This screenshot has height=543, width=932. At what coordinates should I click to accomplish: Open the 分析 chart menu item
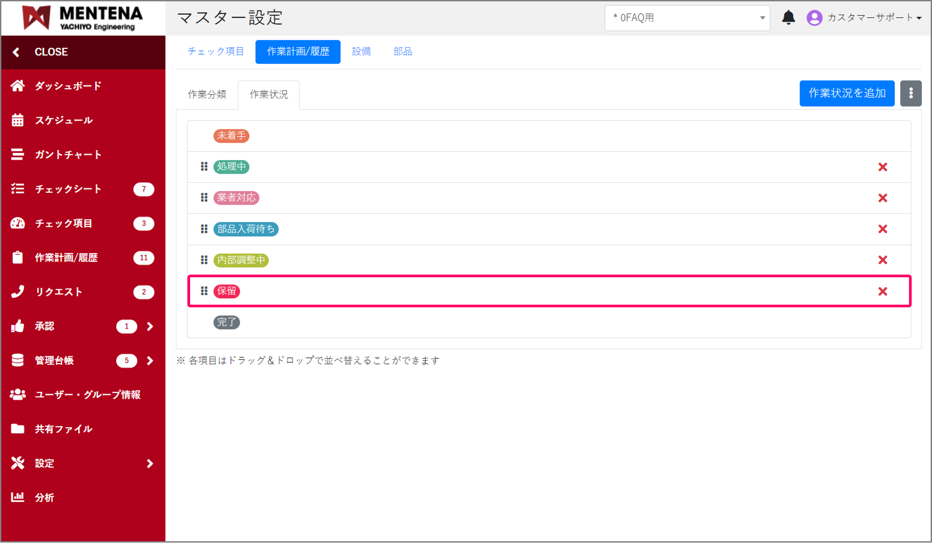click(x=44, y=497)
